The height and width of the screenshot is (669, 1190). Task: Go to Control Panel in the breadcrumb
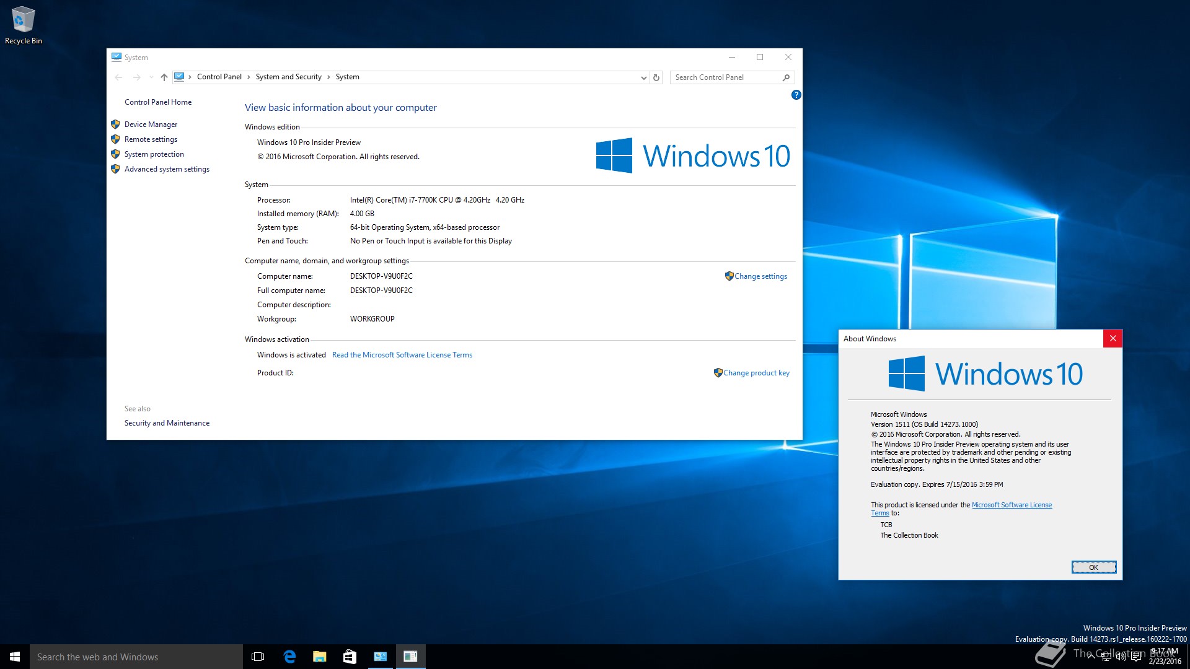[x=219, y=77]
